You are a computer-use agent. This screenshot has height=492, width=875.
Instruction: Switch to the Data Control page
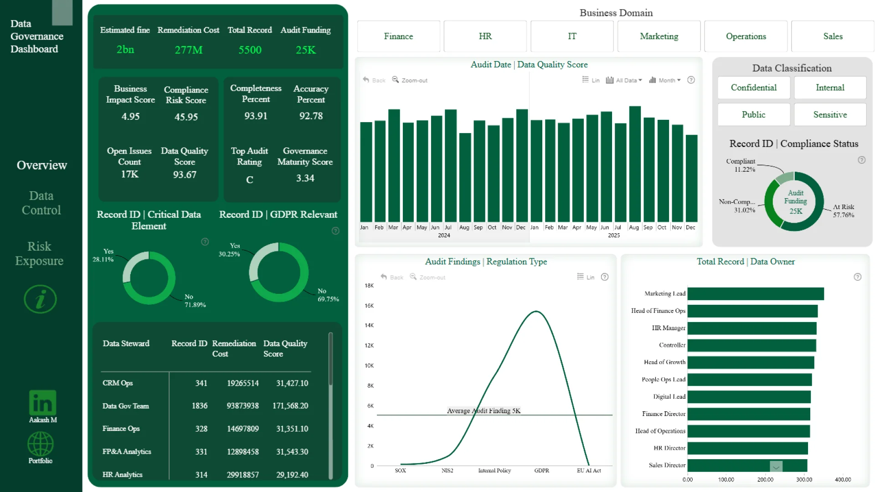point(41,203)
